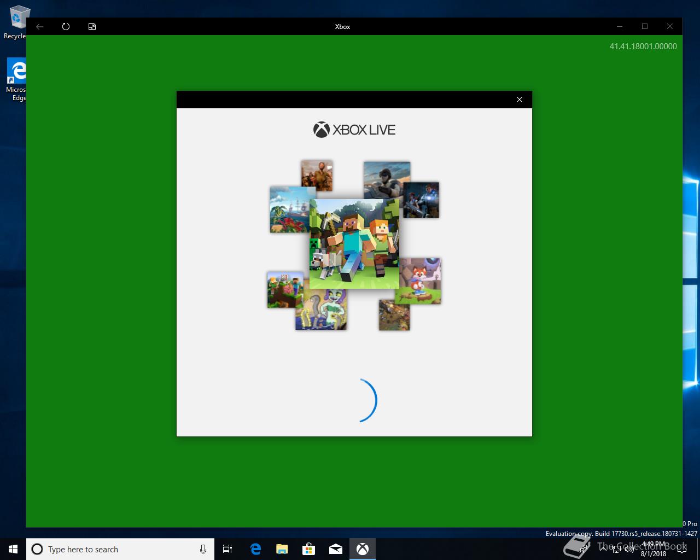Open the Recycle Bin desktop icon

[16, 22]
